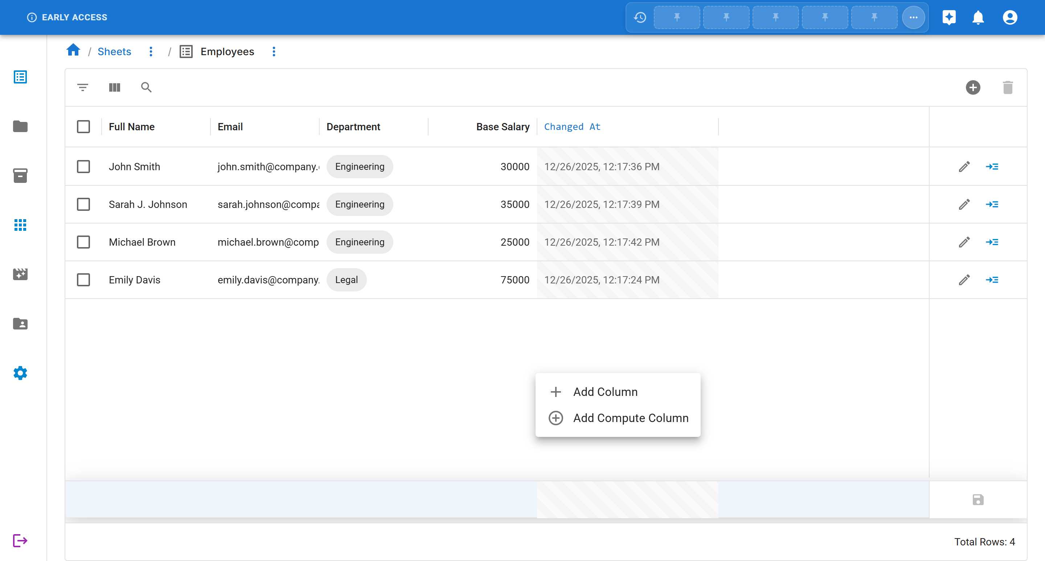This screenshot has width=1045, height=561.
Task: Expand more pinned items ellipsis button
Action: click(x=913, y=17)
